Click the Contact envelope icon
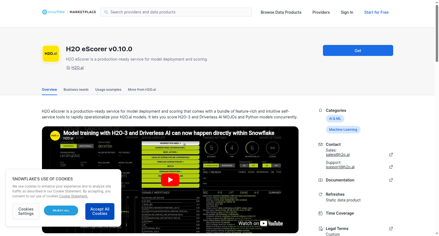 pos(320,144)
